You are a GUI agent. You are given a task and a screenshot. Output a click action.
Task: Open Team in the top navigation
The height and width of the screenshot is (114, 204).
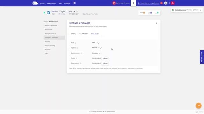click(x=60, y=3)
